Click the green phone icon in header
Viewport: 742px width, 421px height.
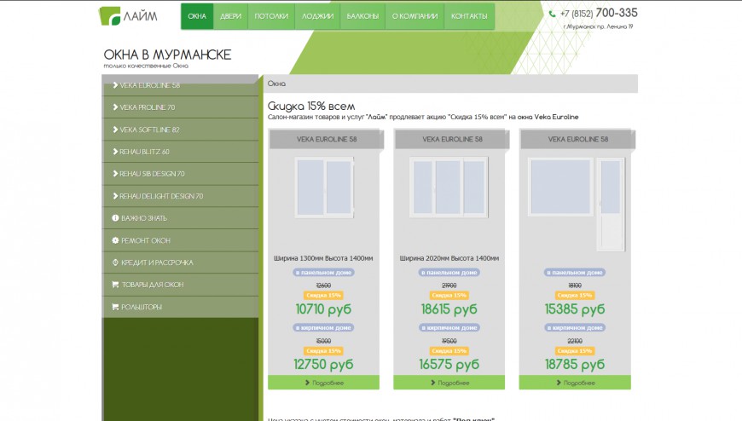coord(552,14)
